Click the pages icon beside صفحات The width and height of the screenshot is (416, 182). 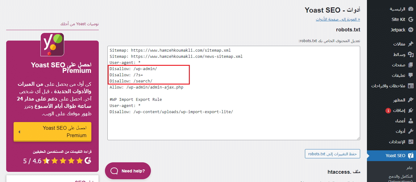click(x=410, y=65)
